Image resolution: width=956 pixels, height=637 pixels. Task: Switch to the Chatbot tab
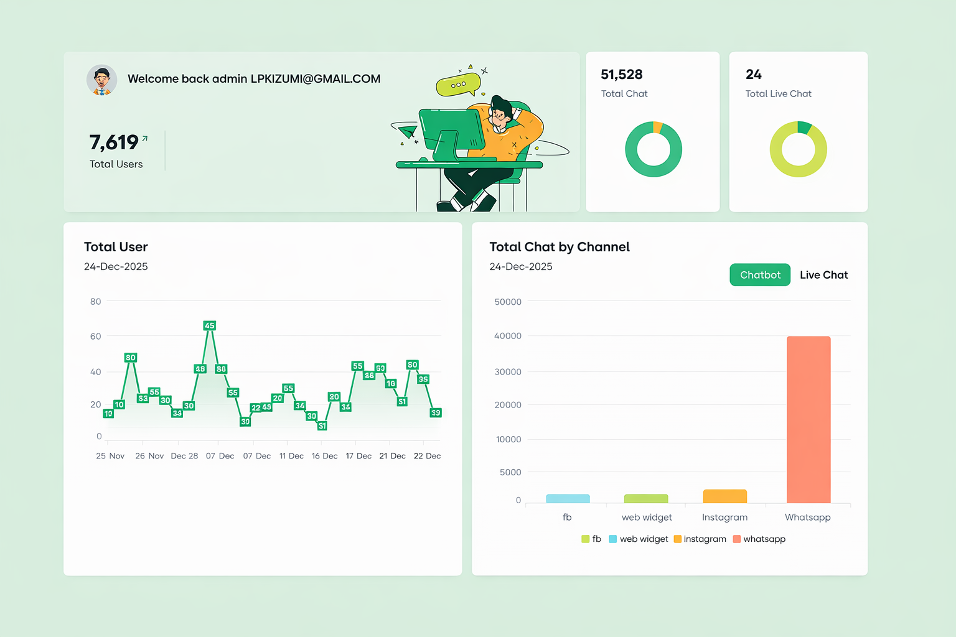(760, 275)
